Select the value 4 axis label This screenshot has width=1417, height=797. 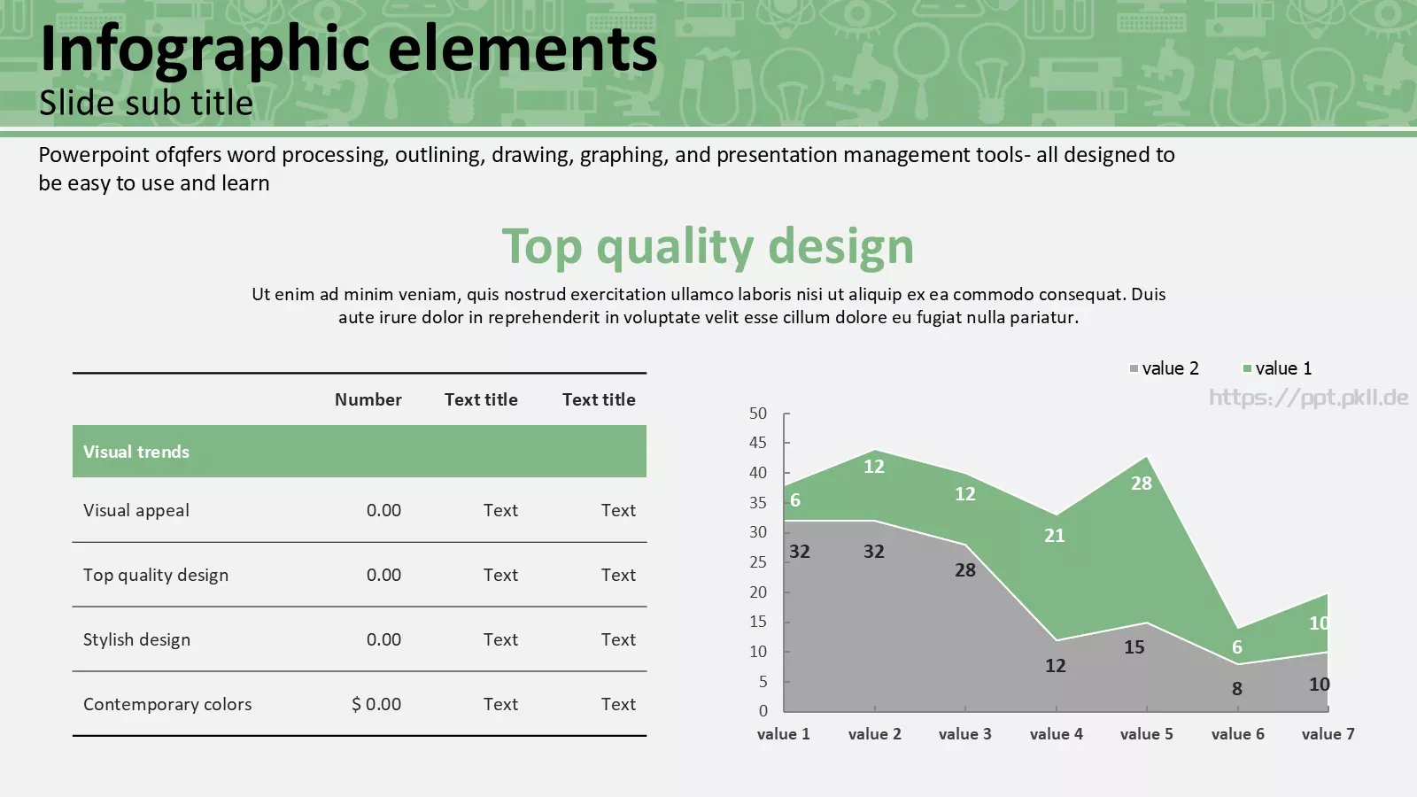(1057, 734)
